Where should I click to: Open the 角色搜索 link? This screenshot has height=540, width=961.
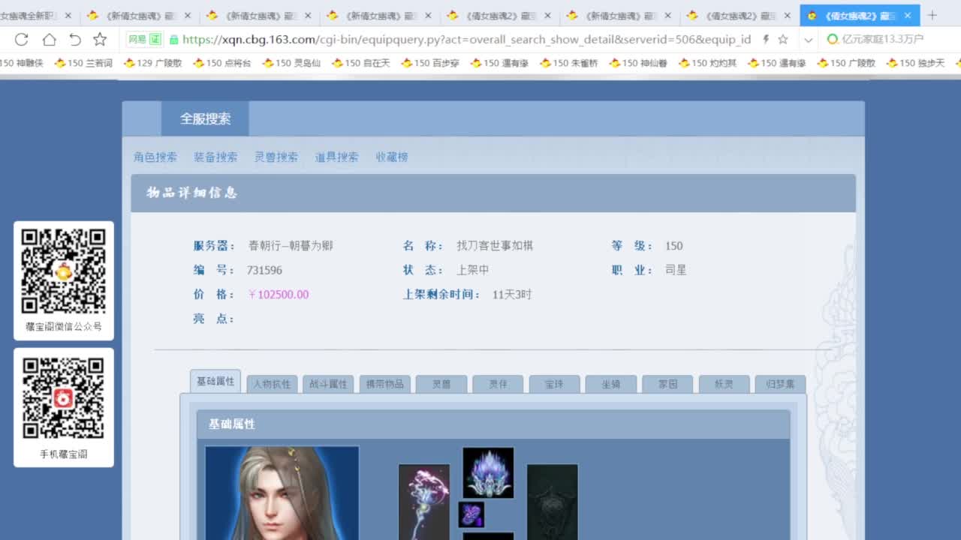pos(155,157)
